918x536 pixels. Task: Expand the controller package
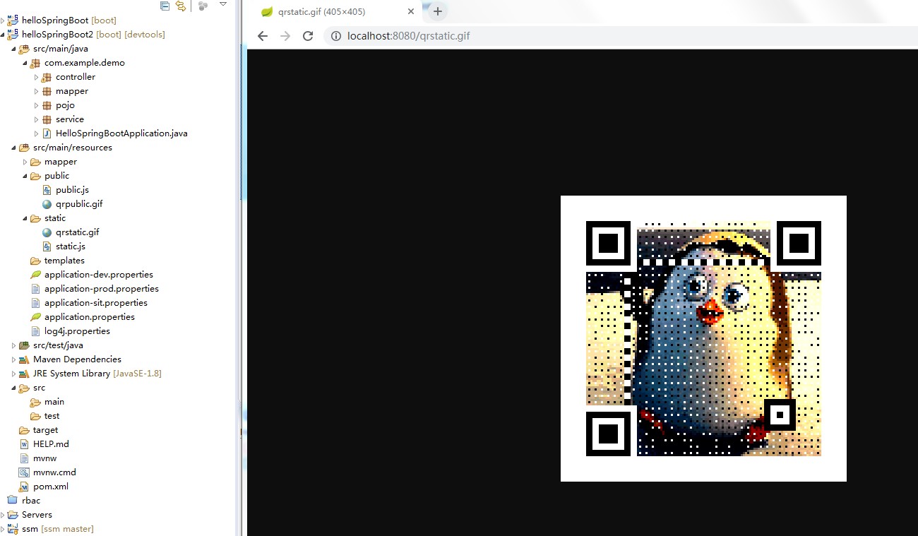[x=36, y=77]
